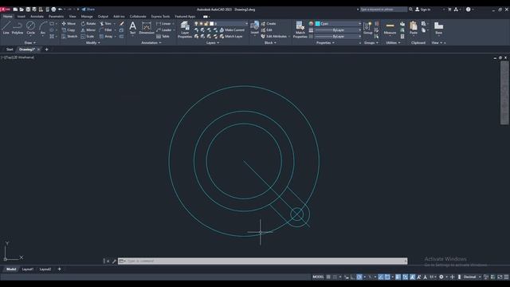Activate the Array command
510x287 pixels.
(x=106, y=37)
